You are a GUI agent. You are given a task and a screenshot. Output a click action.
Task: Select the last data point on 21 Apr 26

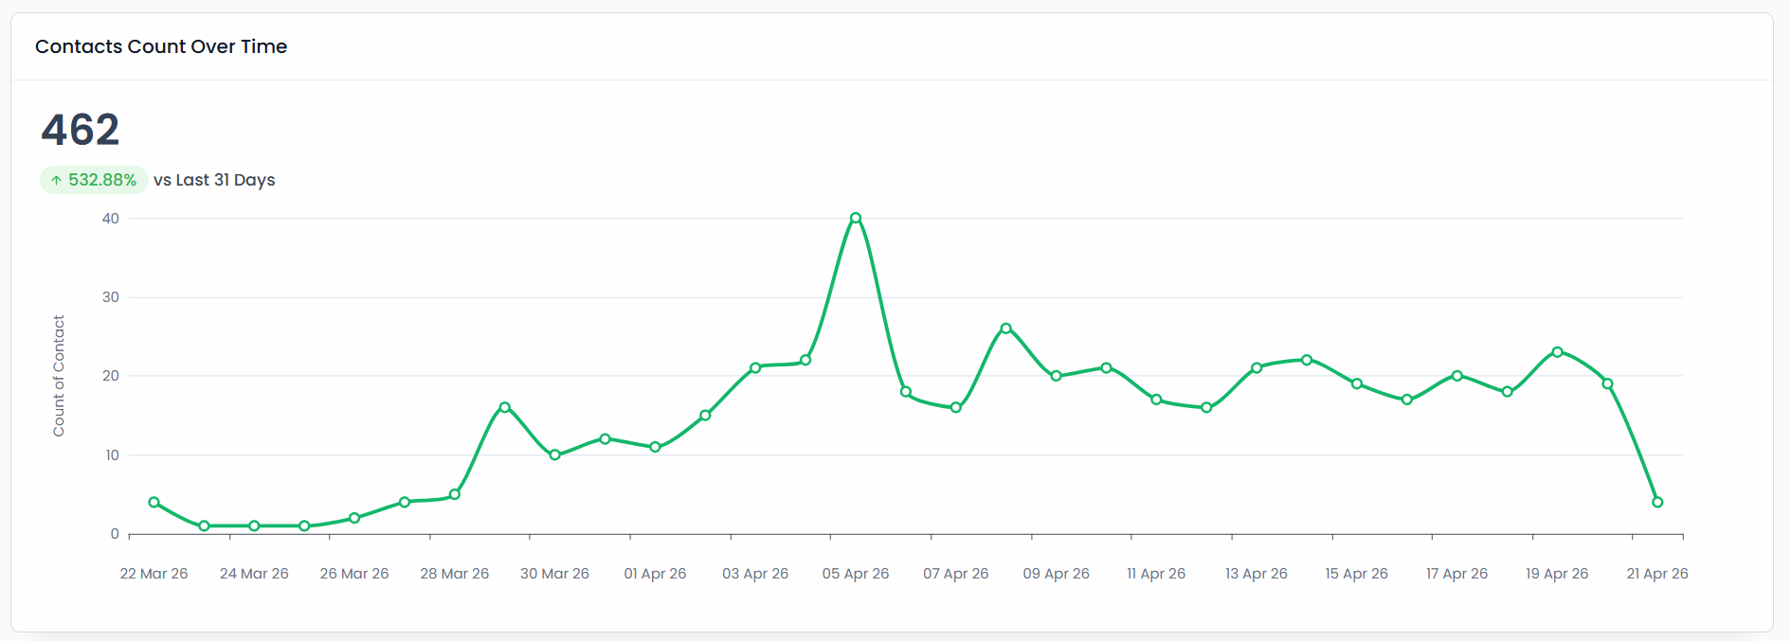point(1657,502)
